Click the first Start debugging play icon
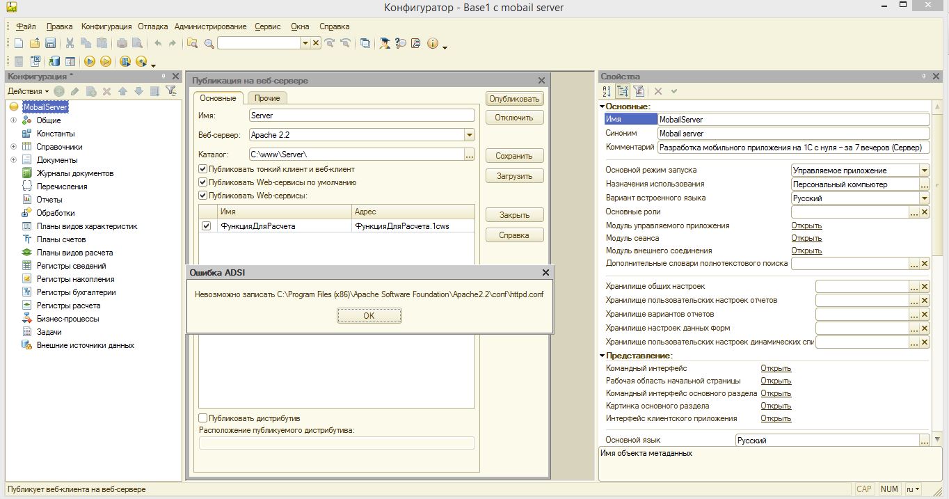This screenshot has height=499, width=949. tap(90, 61)
